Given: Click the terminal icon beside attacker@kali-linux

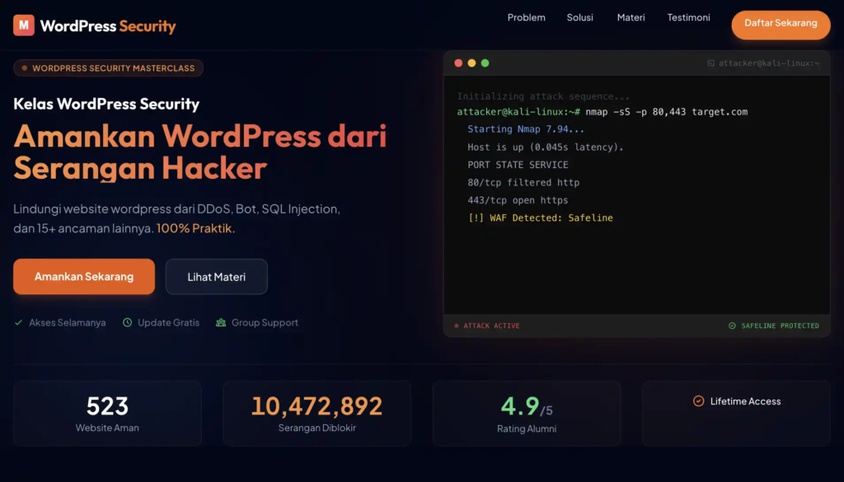Looking at the screenshot, I should click(710, 62).
